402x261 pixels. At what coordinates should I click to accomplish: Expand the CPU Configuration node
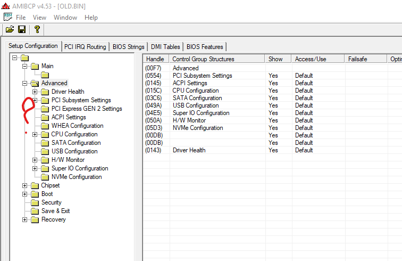click(35, 134)
